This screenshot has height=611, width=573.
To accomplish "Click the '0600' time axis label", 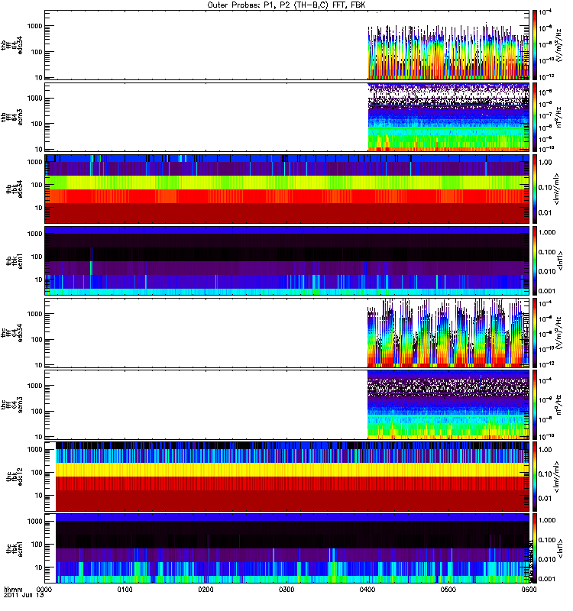I will coord(529,590).
